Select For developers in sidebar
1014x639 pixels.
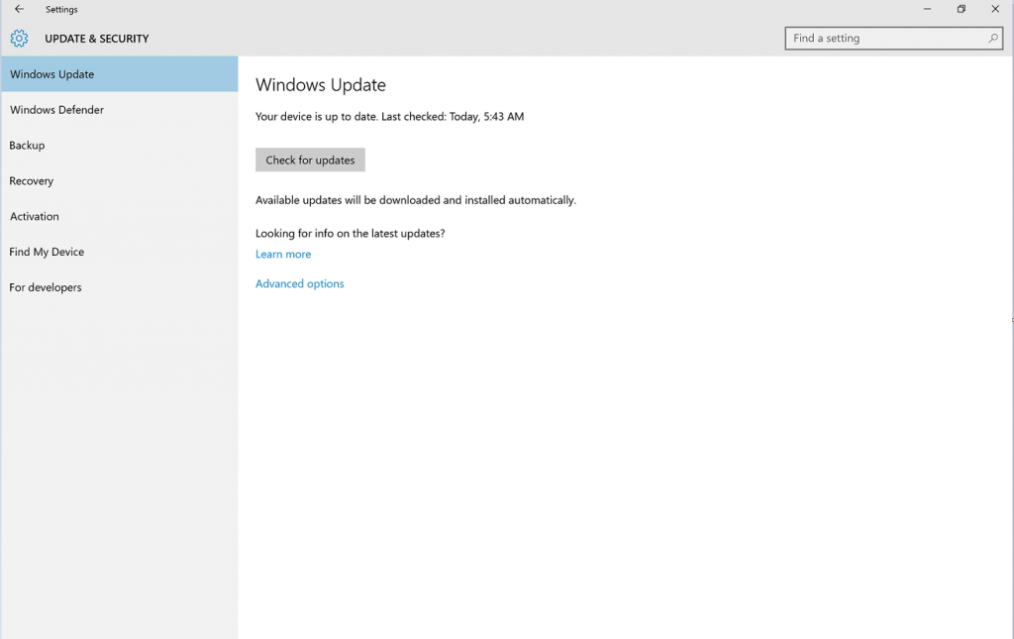(x=46, y=288)
